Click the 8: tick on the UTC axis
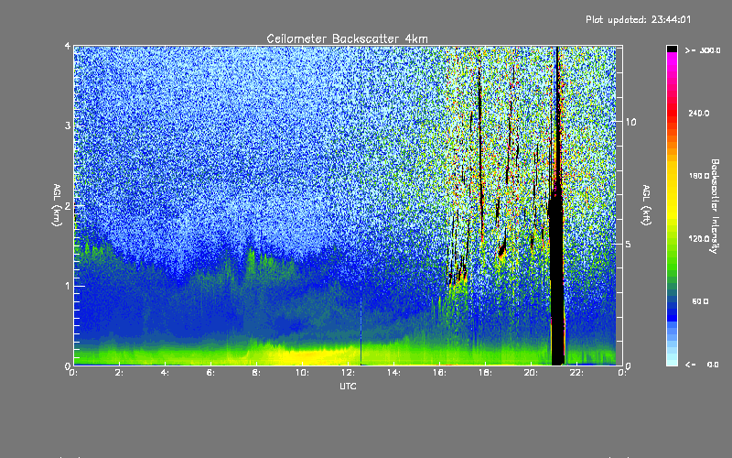732x458 pixels. pyautogui.click(x=256, y=373)
